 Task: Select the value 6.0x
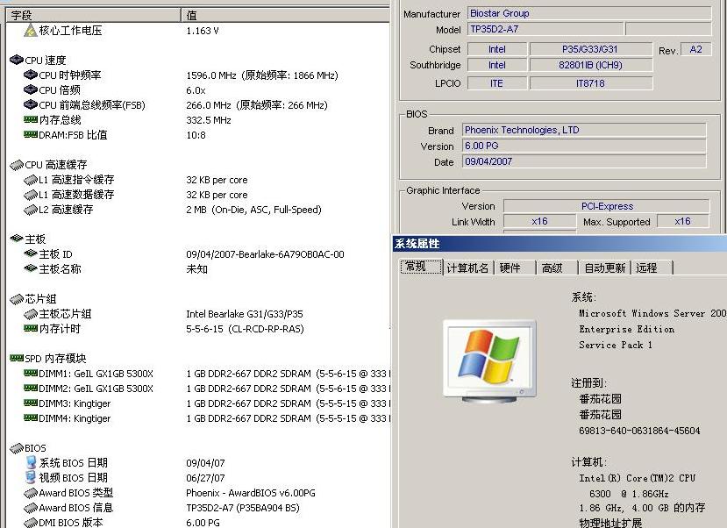(196, 90)
